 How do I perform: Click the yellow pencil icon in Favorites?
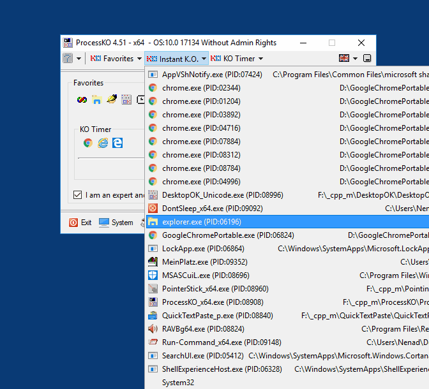pyautogui.click(x=112, y=99)
